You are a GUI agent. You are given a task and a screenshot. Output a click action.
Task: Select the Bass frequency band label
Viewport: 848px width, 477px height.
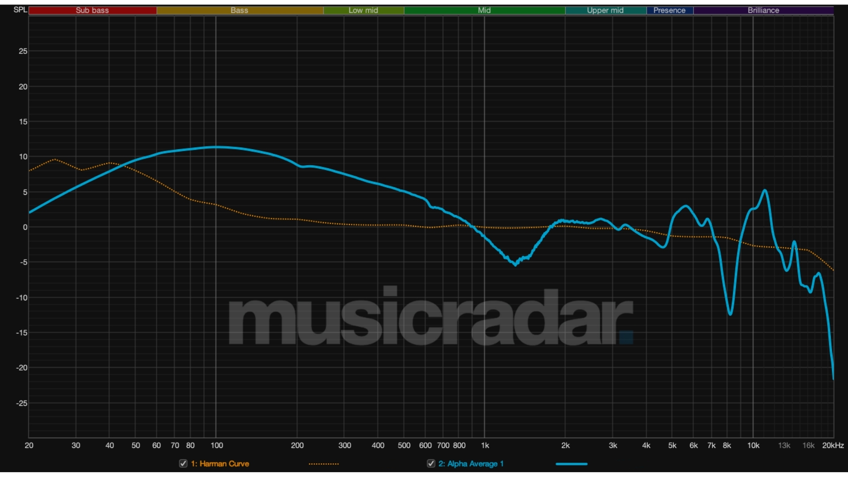[x=239, y=10]
